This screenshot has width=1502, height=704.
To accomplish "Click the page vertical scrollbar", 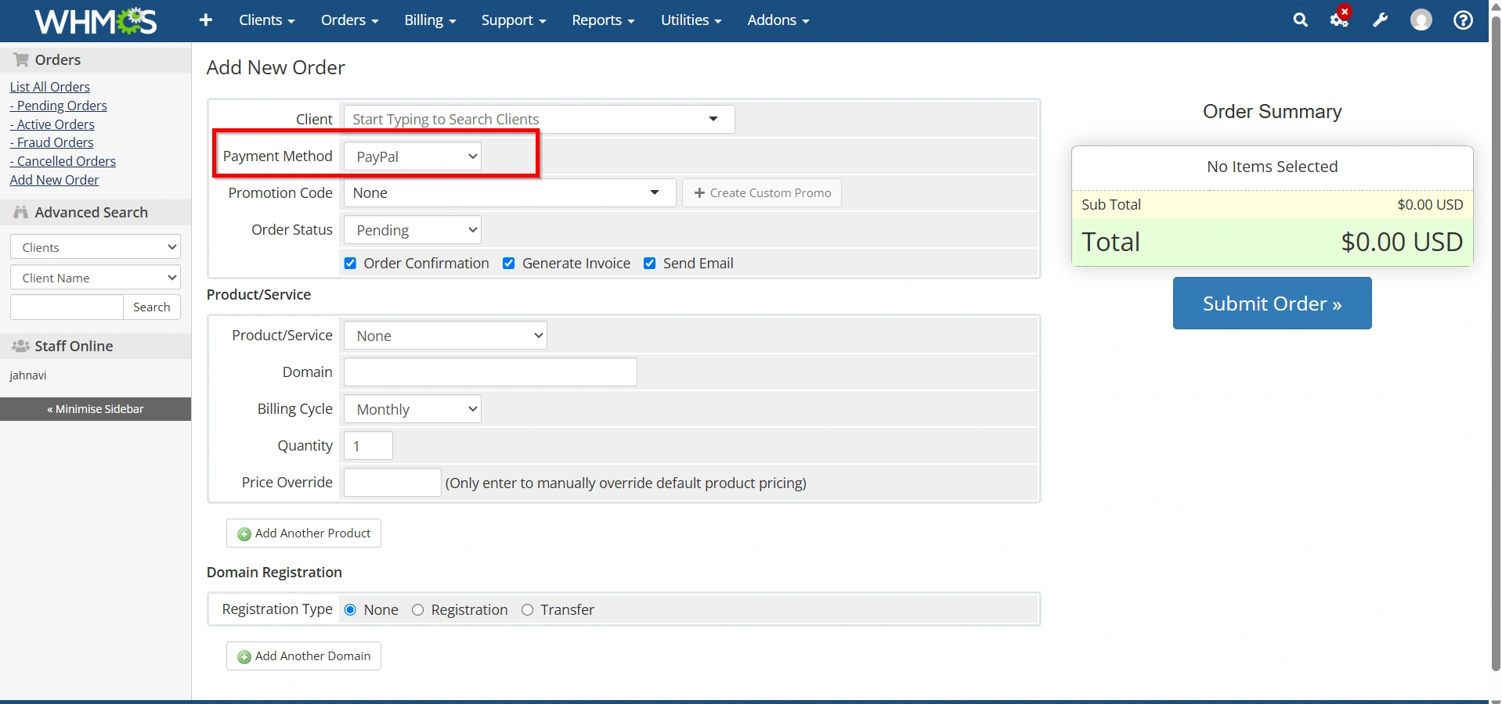I will point(1496,344).
